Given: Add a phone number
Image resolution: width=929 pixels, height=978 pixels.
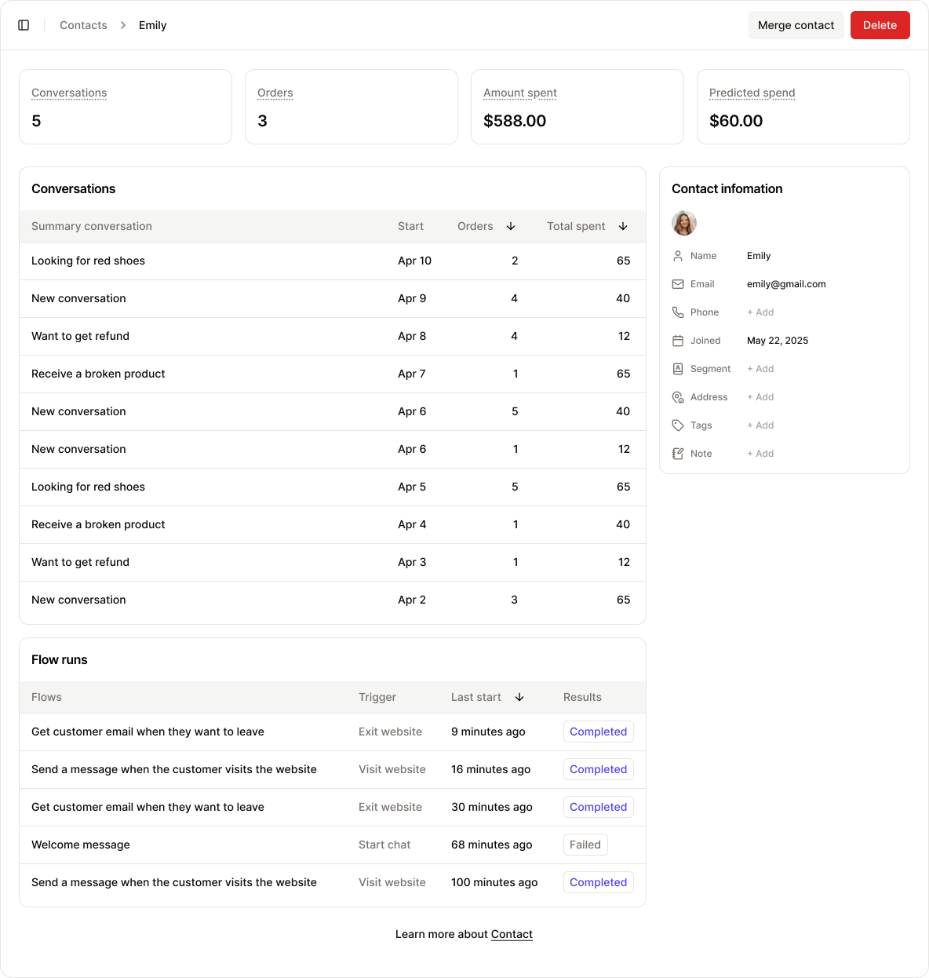Looking at the screenshot, I should point(760,312).
